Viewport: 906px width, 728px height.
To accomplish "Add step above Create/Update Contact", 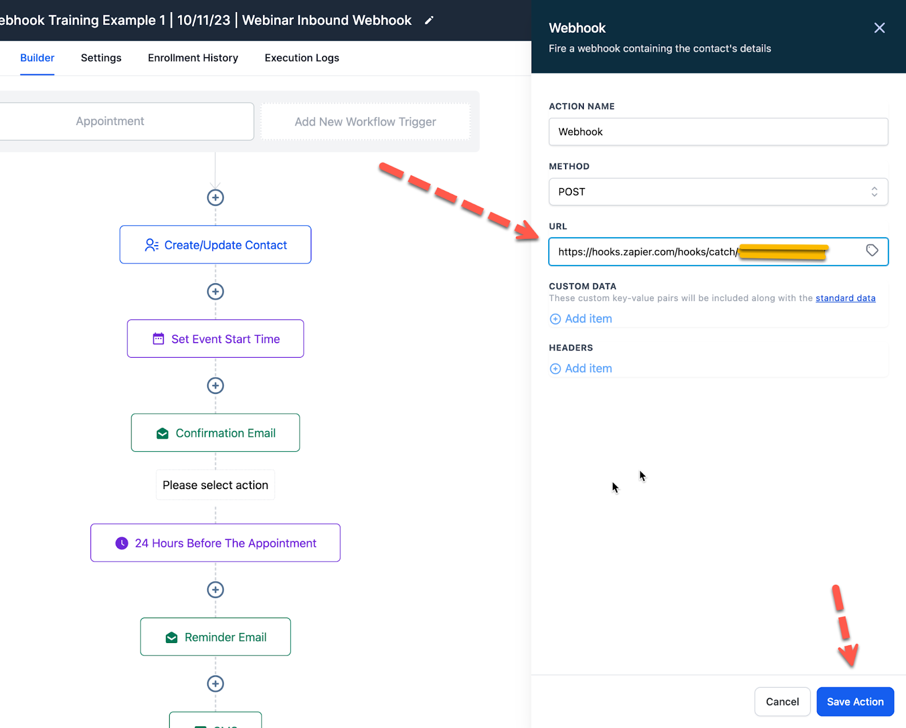I will (215, 198).
